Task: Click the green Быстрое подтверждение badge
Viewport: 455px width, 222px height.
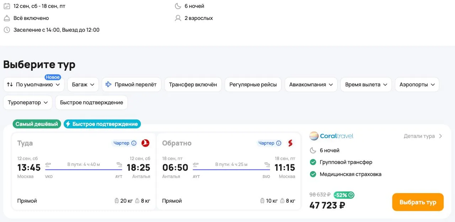Action: 102,124
